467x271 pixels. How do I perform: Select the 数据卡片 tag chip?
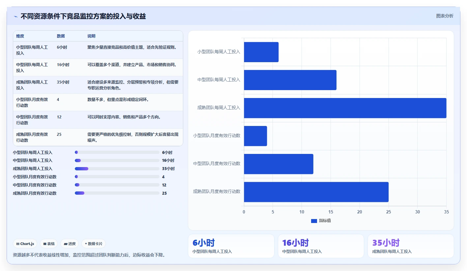pyautogui.click(x=94, y=244)
